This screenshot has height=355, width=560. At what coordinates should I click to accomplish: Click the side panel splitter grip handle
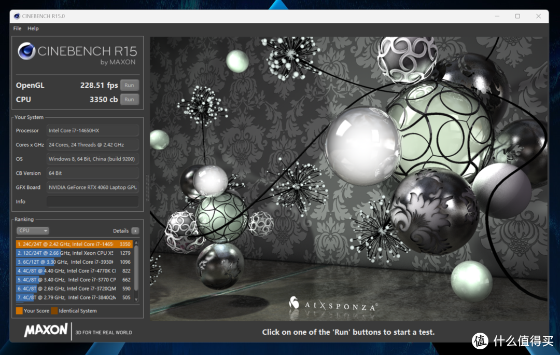(x=147, y=188)
